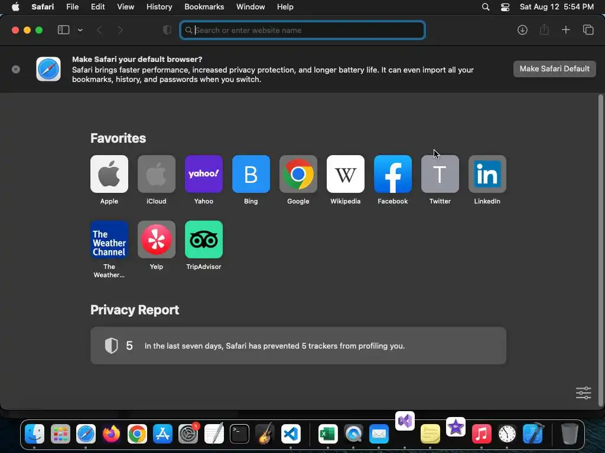Open Finder from the Dock
This screenshot has width=605, height=453.
(x=34, y=434)
